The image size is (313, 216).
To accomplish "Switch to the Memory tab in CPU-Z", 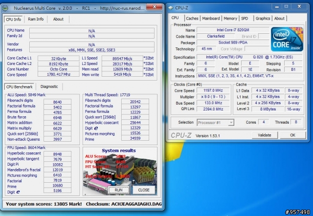I will coord(230,19).
